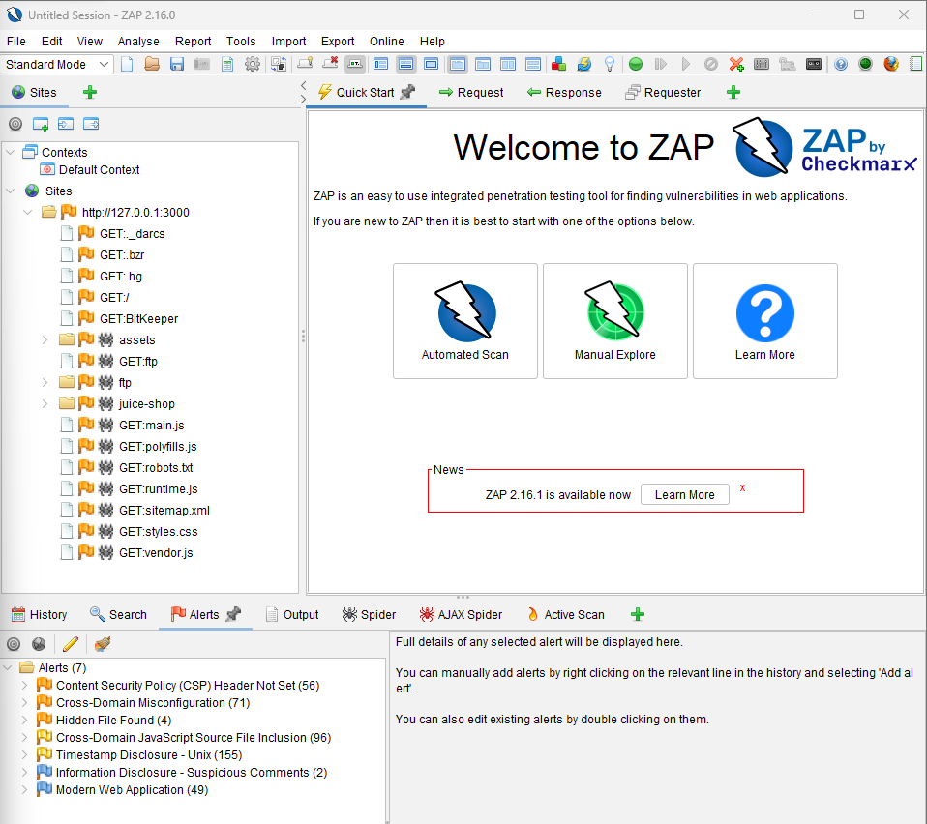Image resolution: width=927 pixels, height=824 pixels.
Task: Expand the Cross-Domain Misconfiguration (71) alert
Action: tap(24, 702)
